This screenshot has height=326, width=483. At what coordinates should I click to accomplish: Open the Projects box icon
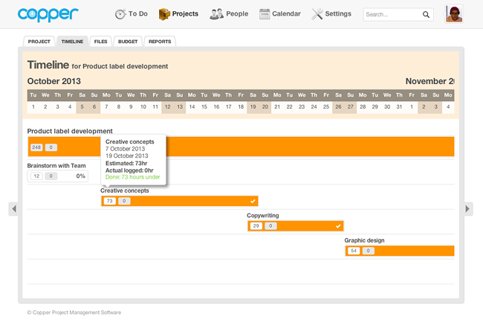point(164,14)
